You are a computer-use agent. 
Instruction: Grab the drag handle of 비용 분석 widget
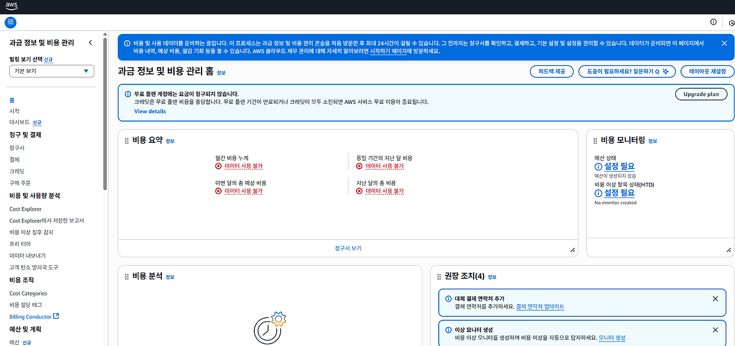[126, 277]
